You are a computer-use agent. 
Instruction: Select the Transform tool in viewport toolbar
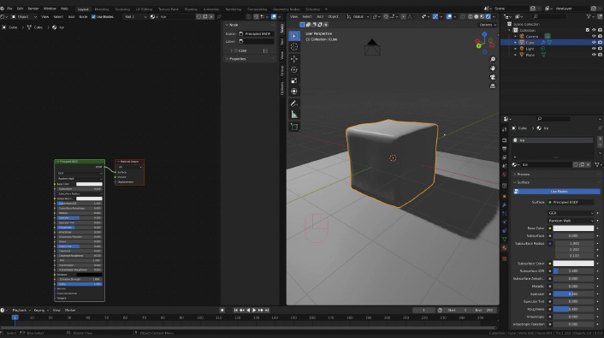click(x=294, y=92)
